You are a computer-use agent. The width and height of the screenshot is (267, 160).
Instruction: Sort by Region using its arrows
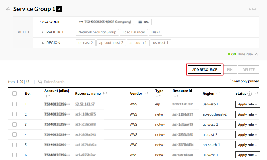218,94
